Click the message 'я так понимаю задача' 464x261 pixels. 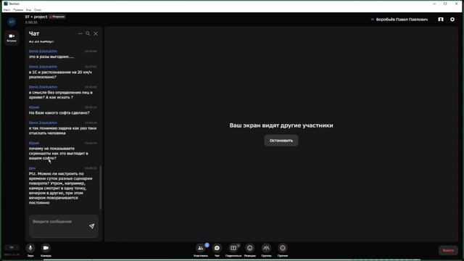click(x=63, y=130)
